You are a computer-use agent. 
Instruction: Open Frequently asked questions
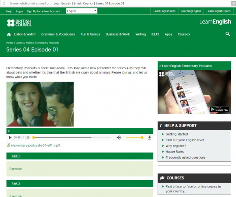tap(186, 157)
